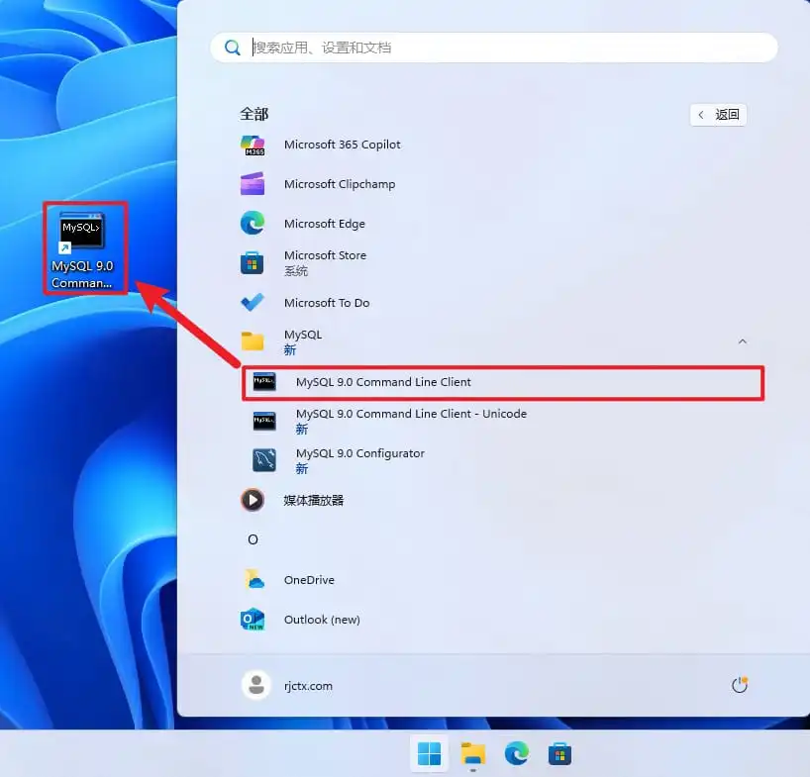Open Microsoft Edge from the taskbar

click(517, 753)
